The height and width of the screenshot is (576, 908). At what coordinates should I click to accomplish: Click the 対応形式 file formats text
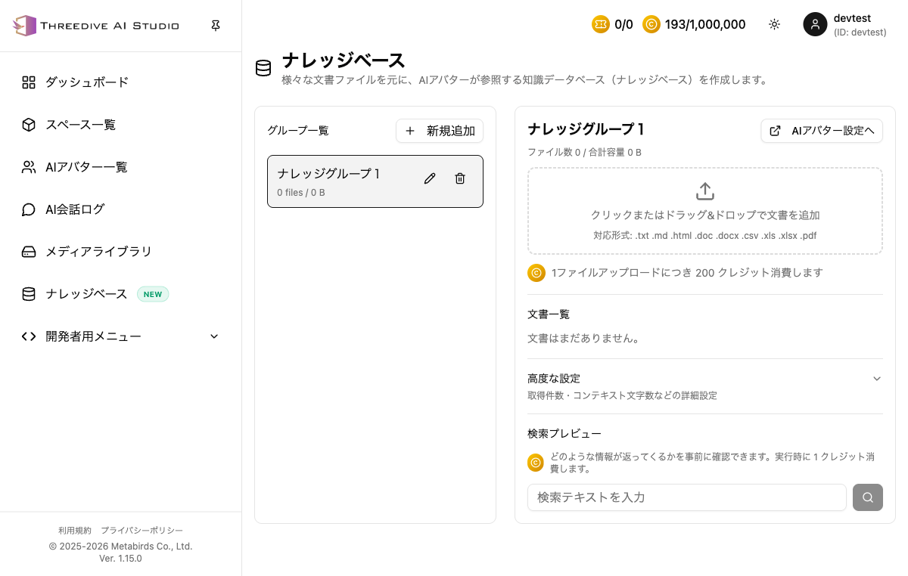[x=705, y=236]
